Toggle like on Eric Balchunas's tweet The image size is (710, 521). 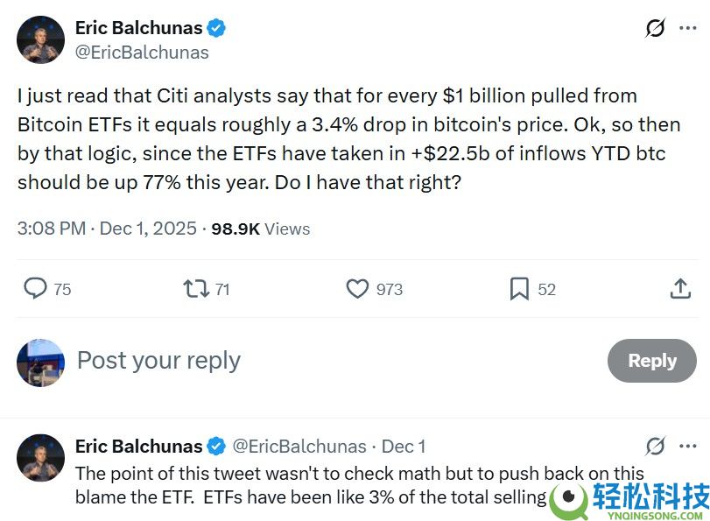pyautogui.click(x=358, y=289)
